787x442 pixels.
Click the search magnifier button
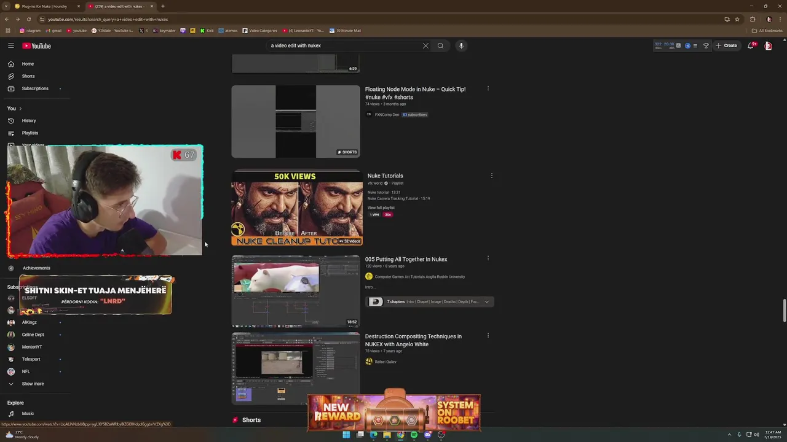tap(440, 45)
